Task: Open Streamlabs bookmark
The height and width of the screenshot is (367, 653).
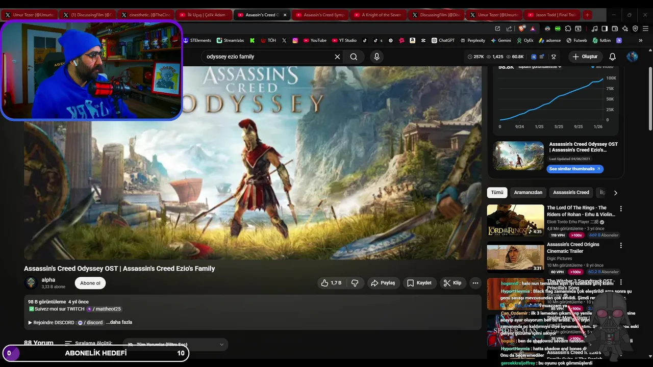Action: pyautogui.click(x=230, y=40)
